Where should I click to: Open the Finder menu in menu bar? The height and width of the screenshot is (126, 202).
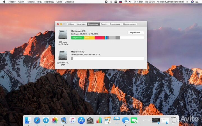coord(12,2)
